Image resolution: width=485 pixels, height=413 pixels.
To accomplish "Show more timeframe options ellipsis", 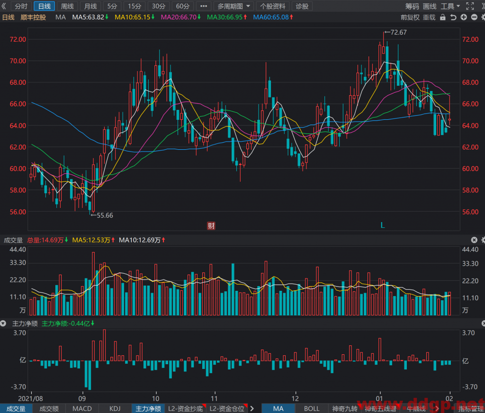I will point(203,6).
